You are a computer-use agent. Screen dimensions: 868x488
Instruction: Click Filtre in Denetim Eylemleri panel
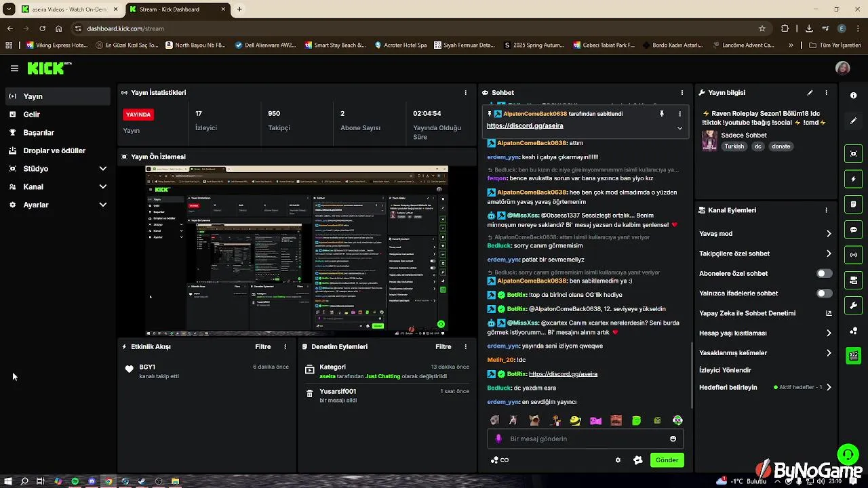point(443,346)
